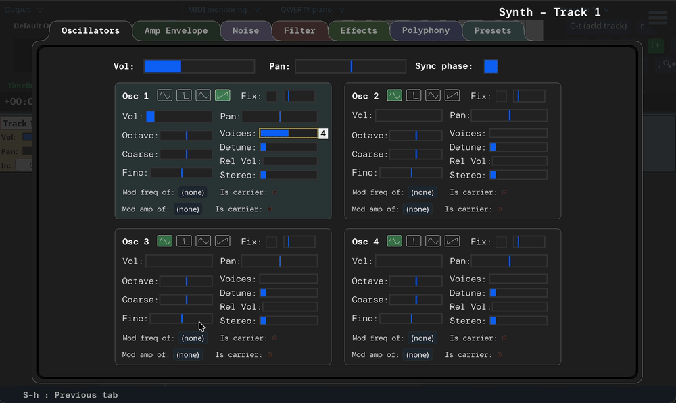Image resolution: width=676 pixels, height=403 pixels.
Task: Pick square waveform for Osc 3
Action: click(x=184, y=241)
